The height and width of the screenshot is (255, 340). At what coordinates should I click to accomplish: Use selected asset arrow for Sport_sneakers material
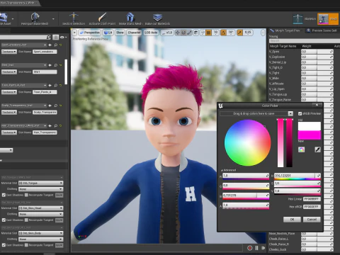(x=50, y=45)
